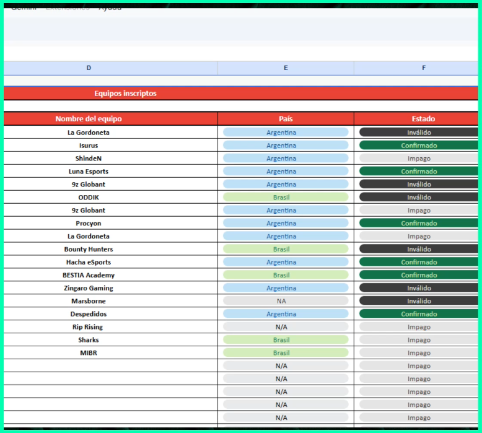
Task: Open Marsborne row's Inválido status dropdown
Action: 419,301
